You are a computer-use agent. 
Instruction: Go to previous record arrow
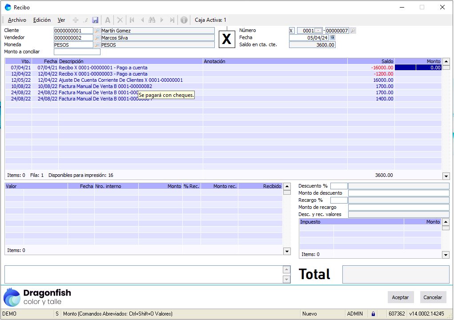(x=142, y=20)
